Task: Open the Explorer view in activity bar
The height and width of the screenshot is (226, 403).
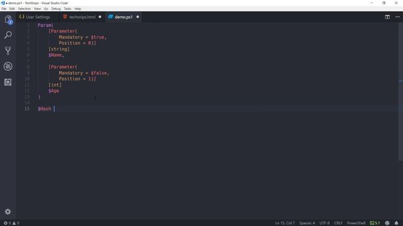Action: point(8,19)
